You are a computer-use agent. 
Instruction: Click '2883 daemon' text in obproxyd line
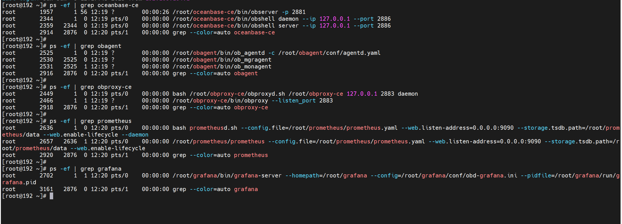399,94
